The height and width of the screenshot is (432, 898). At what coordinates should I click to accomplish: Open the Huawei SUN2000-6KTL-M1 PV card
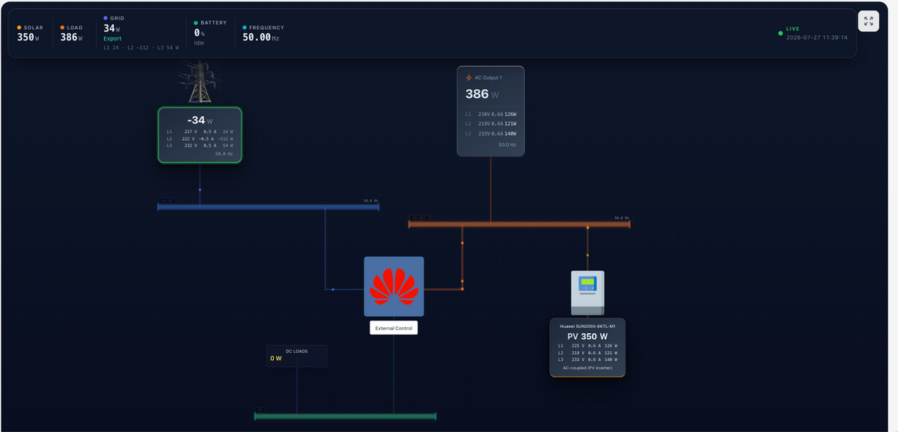tap(587, 347)
